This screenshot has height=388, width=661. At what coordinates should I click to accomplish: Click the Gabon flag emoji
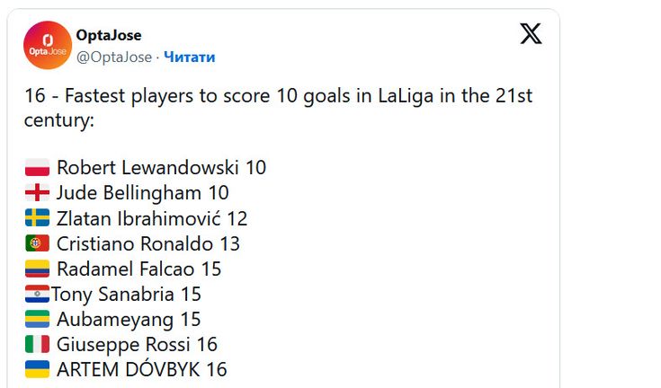[x=37, y=319]
